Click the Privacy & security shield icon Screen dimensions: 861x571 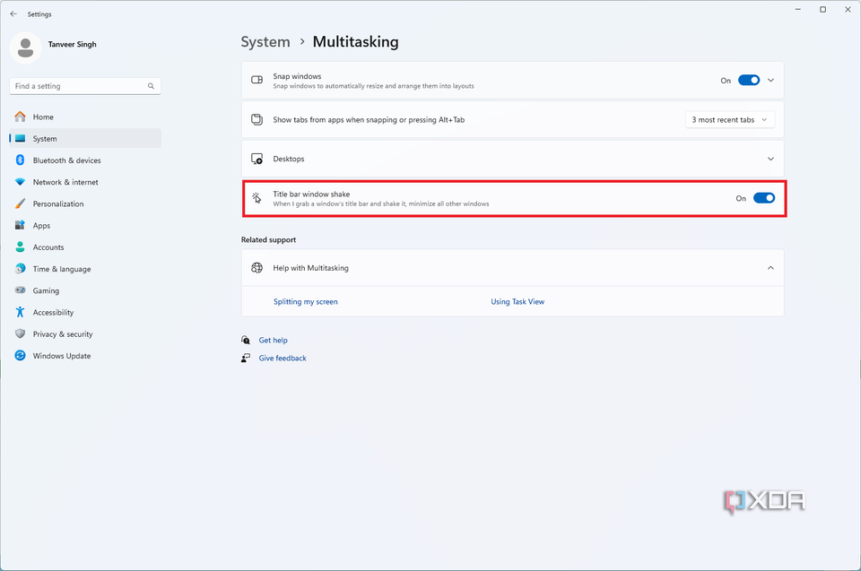click(20, 333)
